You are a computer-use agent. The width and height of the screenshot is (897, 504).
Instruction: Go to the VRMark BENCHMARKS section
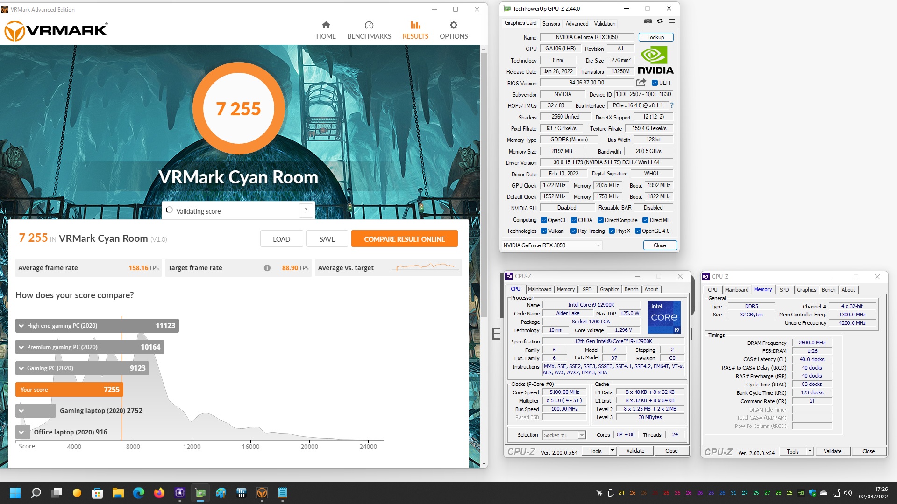(x=369, y=30)
